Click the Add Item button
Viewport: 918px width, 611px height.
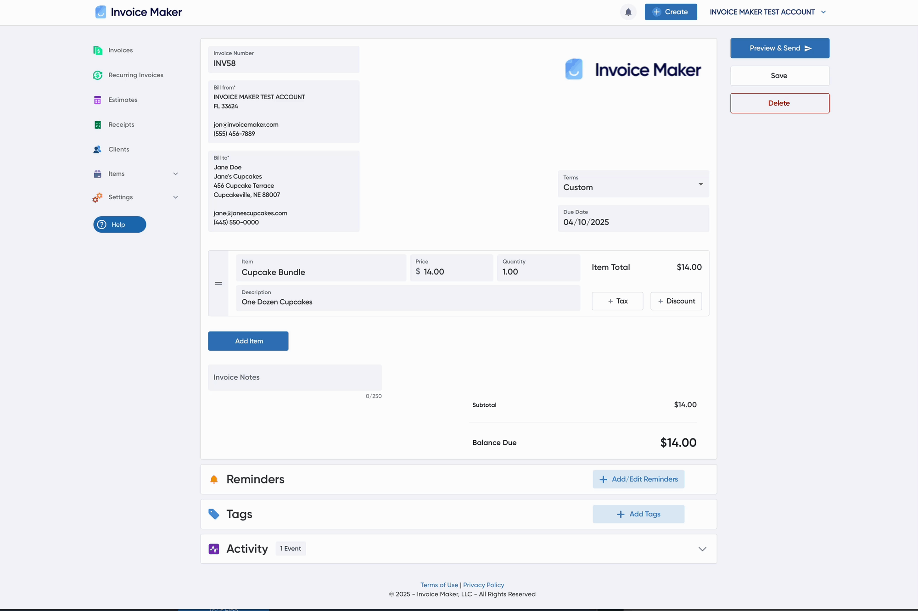coord(248,341)
